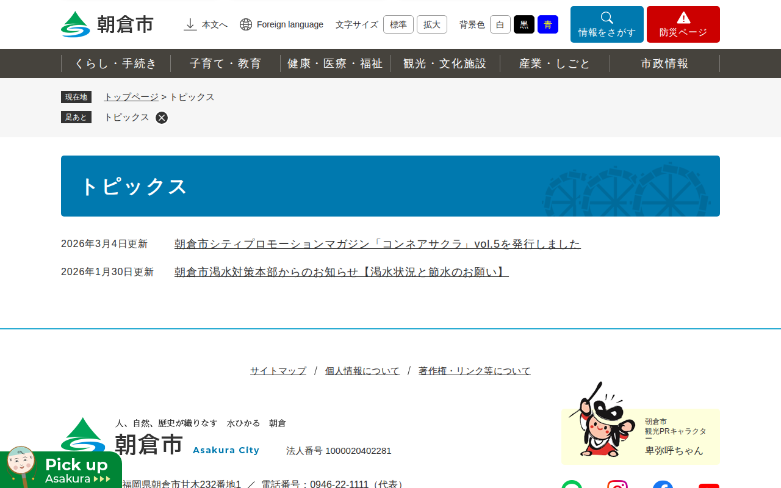Click the トピックス page heading

[134, 187]
